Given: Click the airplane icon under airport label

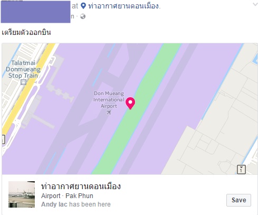Looking at the screenshot, I should [x=109, y=113].
